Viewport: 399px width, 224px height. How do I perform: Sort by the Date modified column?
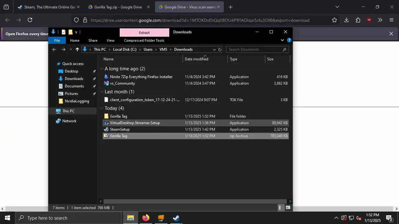pyautogui.click(x=205, y=59)
